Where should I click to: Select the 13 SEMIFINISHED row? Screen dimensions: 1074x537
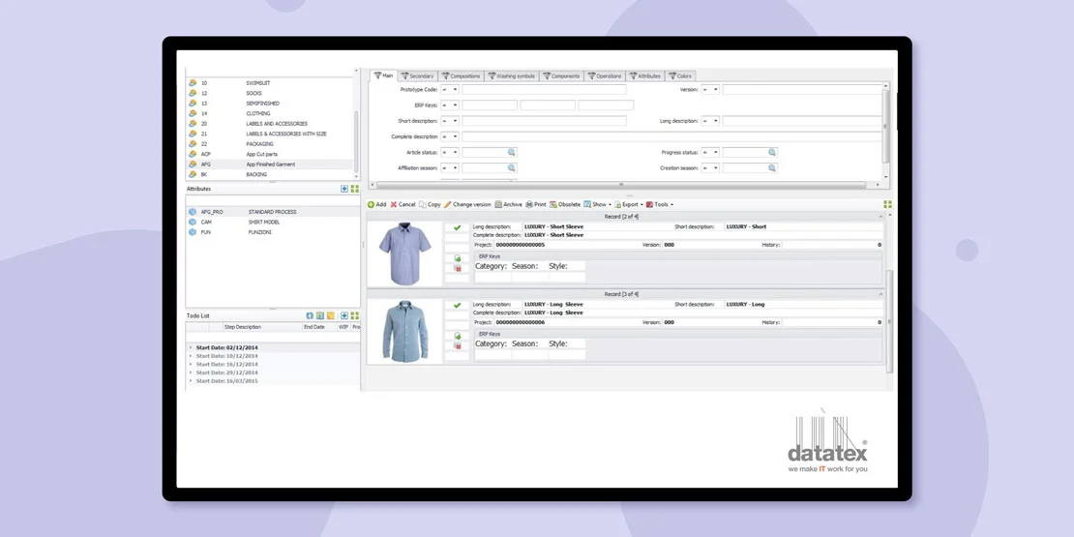[270, 104]
